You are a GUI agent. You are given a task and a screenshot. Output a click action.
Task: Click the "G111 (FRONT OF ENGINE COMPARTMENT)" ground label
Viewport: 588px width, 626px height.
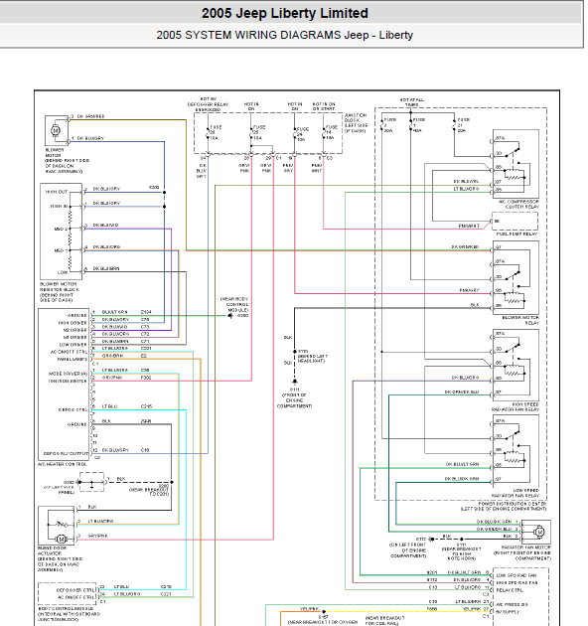pos(295,397)
